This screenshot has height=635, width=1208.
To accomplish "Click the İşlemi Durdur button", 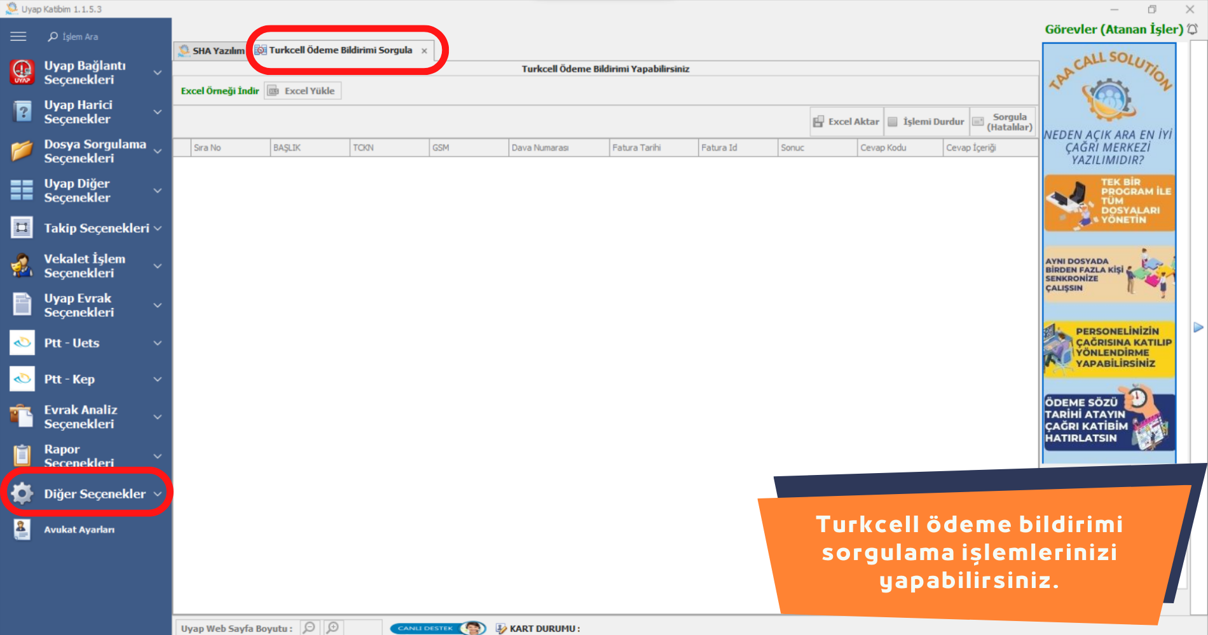I will 927,121.
